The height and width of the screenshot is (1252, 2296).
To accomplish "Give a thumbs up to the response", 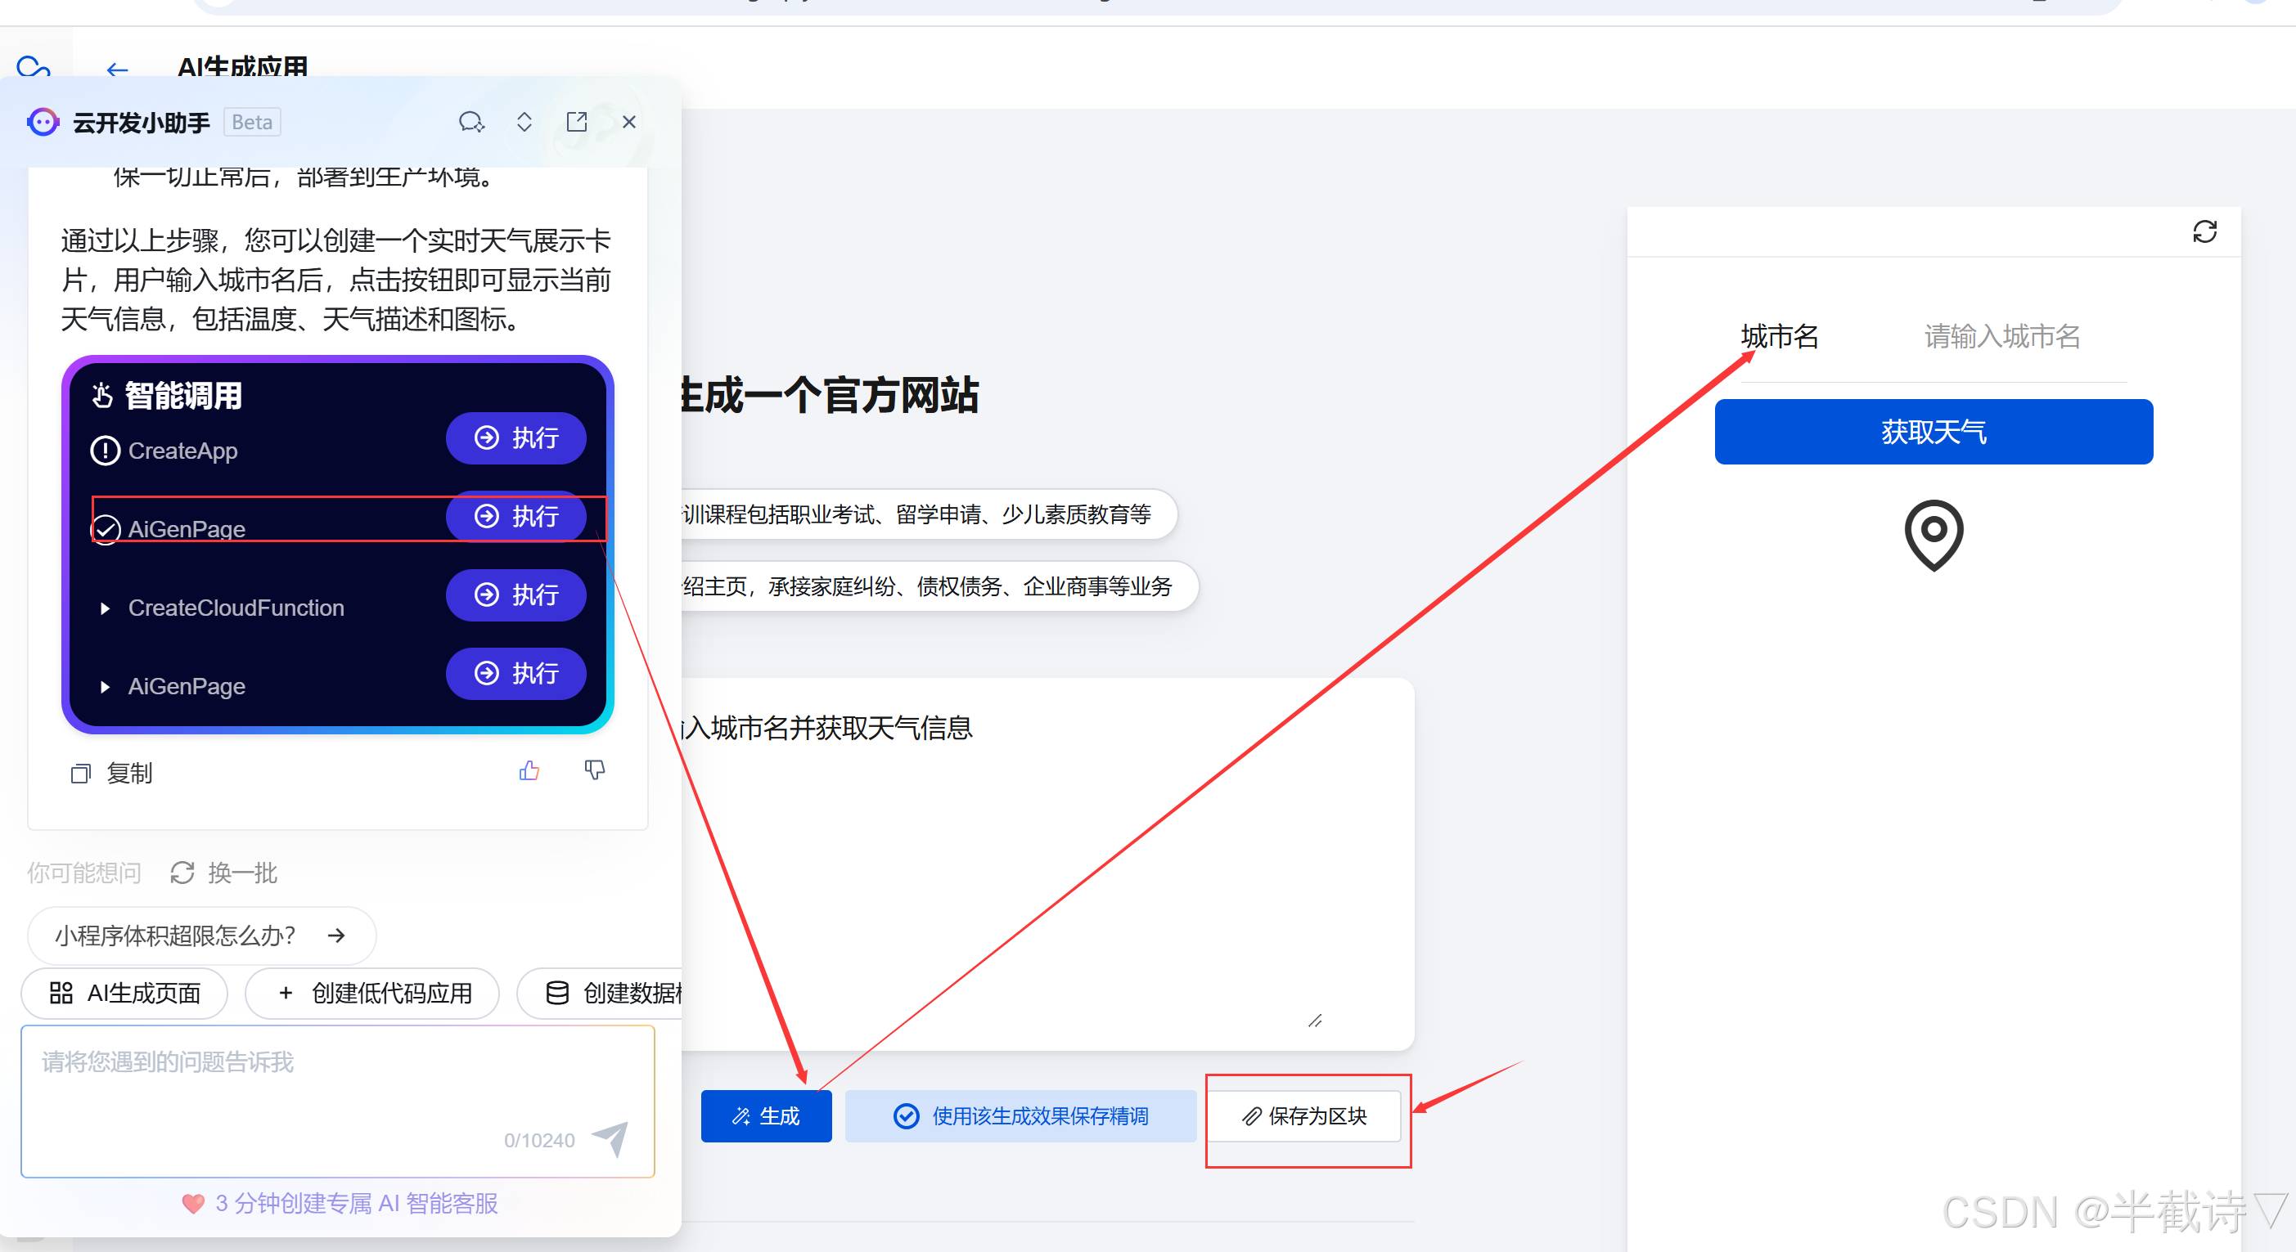I will click(529, 770).
